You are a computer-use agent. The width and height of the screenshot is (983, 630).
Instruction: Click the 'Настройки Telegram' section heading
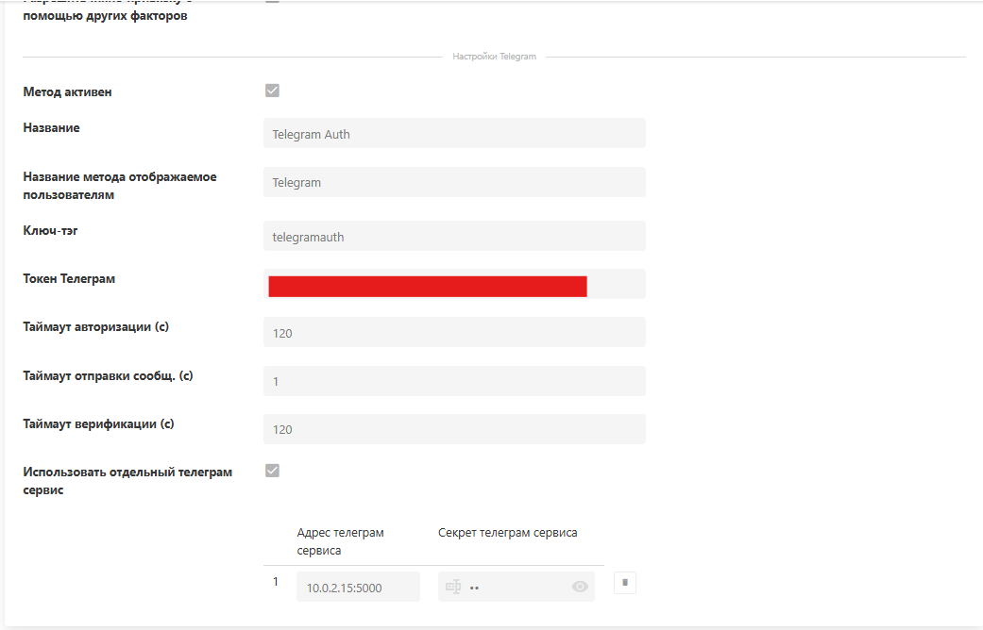[494, 57]
